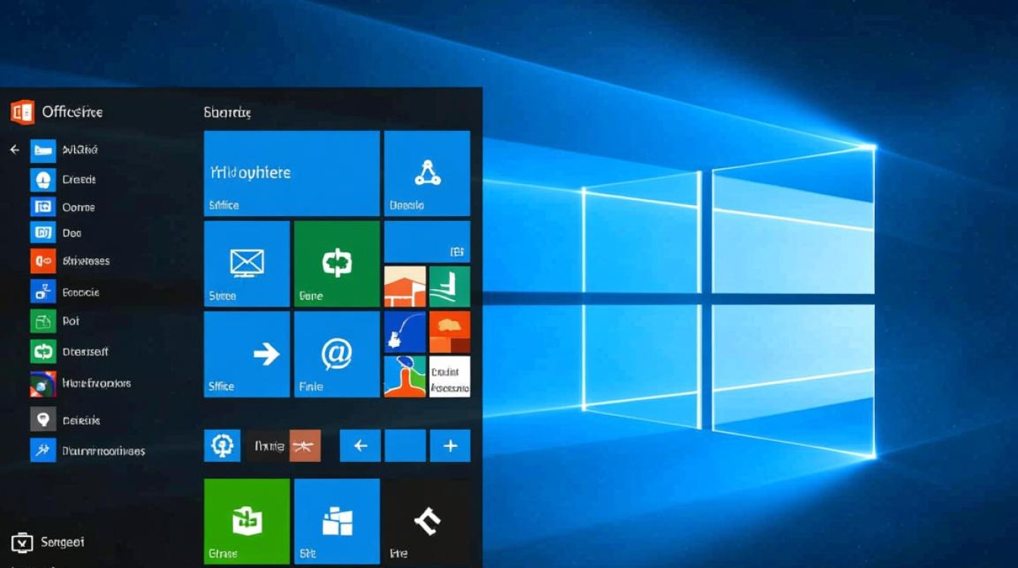The height and width of the screenshot is (568, 1018).
Task: Select the grey lightbulb icon entry
Action: 43,419
